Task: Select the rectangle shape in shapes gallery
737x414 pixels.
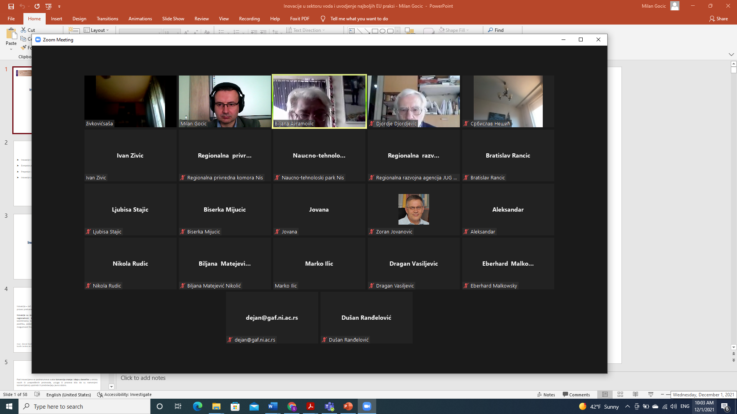Action: coord(375,31)
